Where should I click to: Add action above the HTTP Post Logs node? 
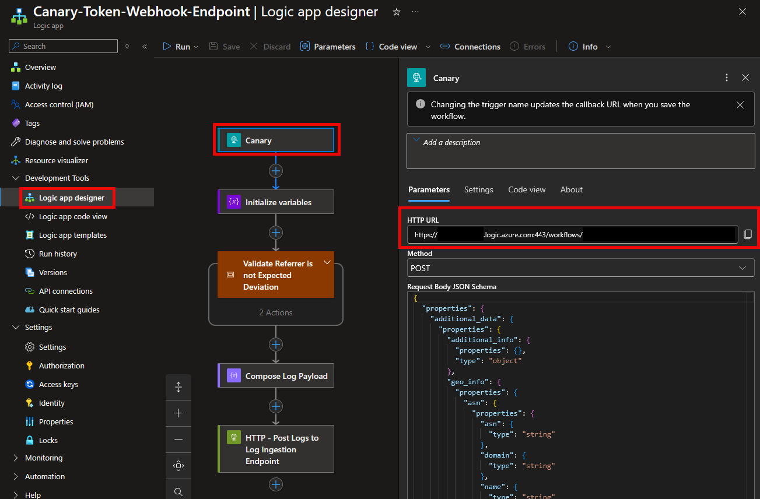[x=276, y=406]
